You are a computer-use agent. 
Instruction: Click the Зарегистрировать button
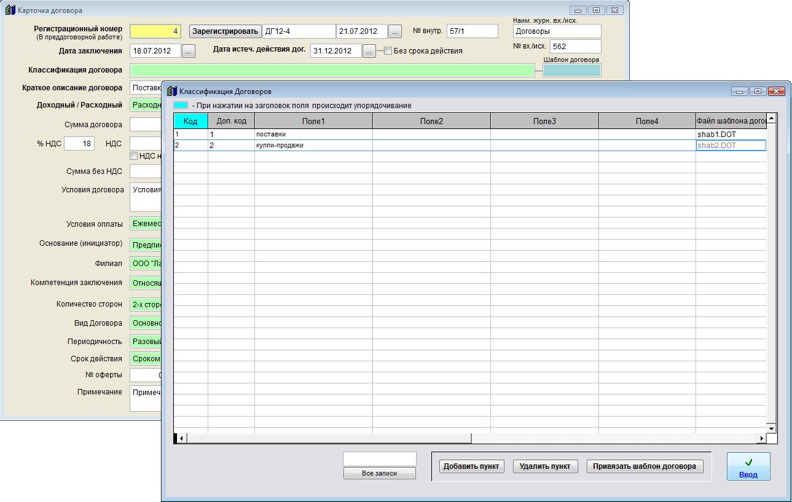[225, 31]
